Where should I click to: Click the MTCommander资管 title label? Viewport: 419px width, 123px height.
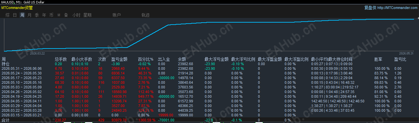coord(17,8)
